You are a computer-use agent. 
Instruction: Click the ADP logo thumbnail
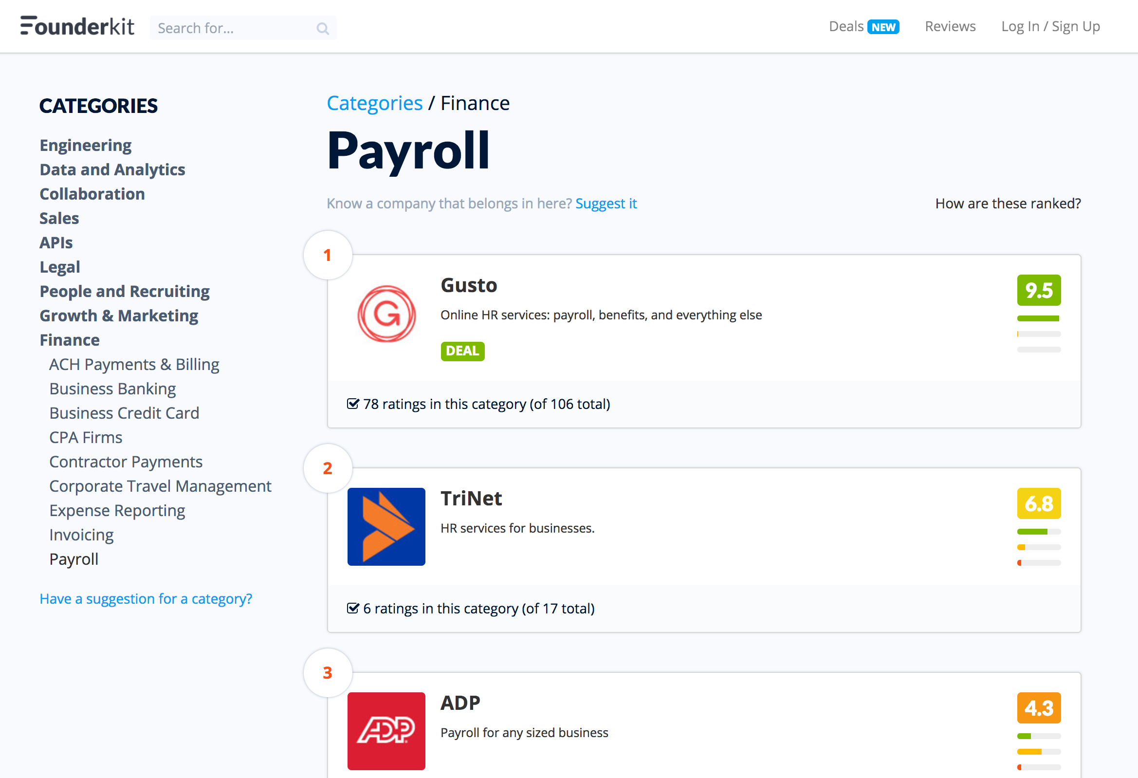coord(386,731)
